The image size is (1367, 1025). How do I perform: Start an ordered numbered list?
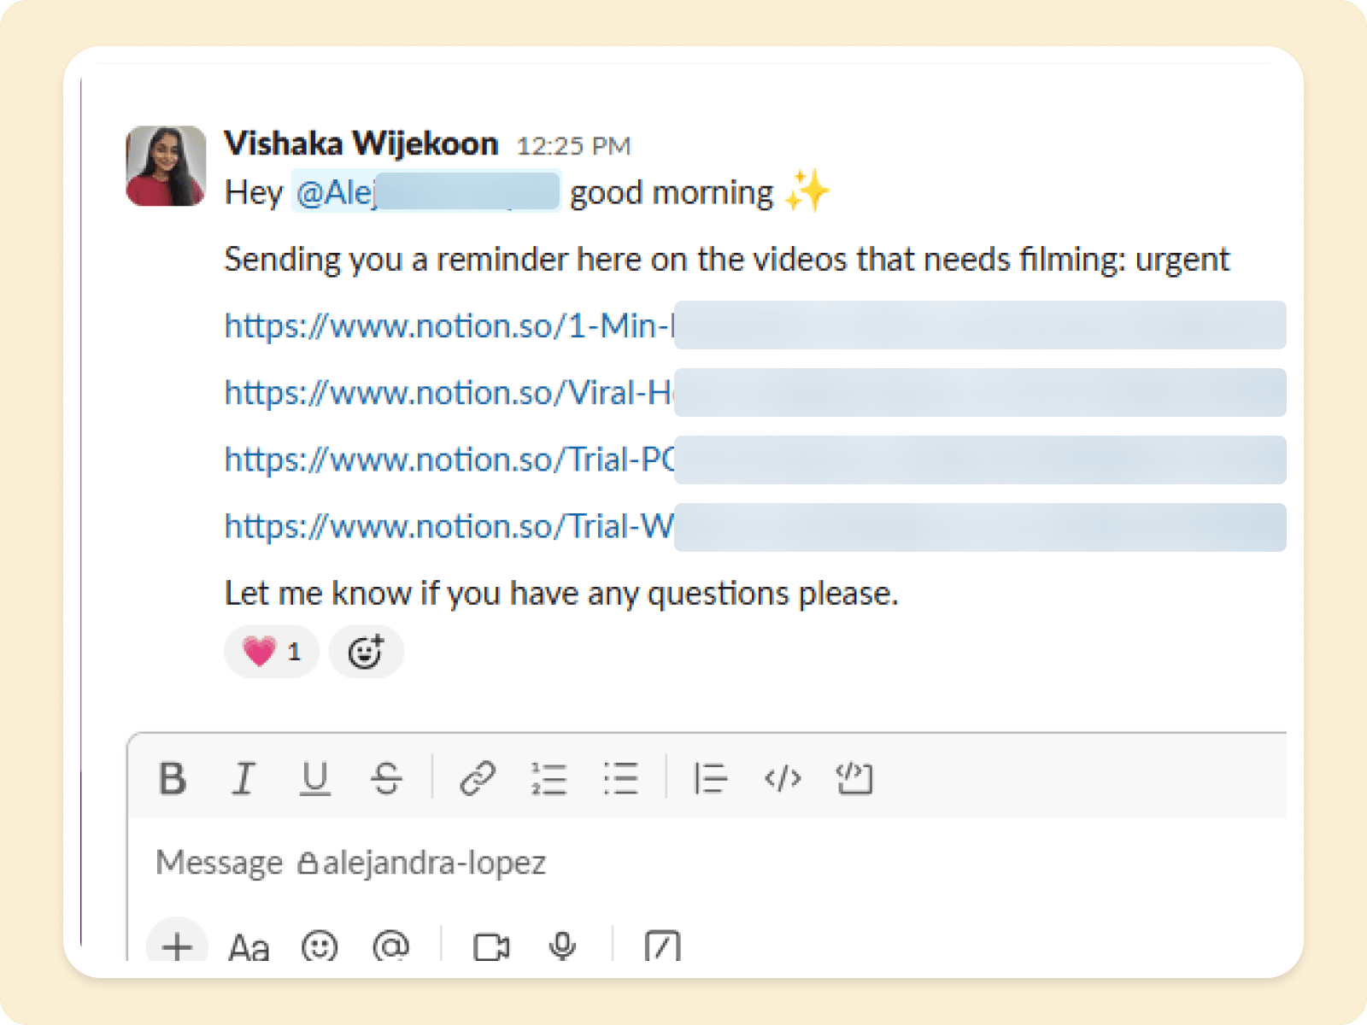click(x=549, y=778)
